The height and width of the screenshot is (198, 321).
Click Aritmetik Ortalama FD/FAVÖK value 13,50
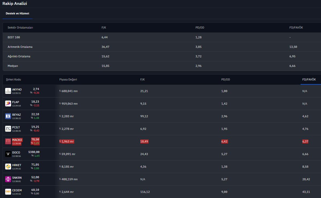293,47
